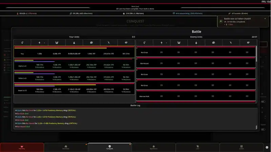Open the Dominion tab with house icon
This screenshot has width=271, height=152.
click(x=66, y=147)
